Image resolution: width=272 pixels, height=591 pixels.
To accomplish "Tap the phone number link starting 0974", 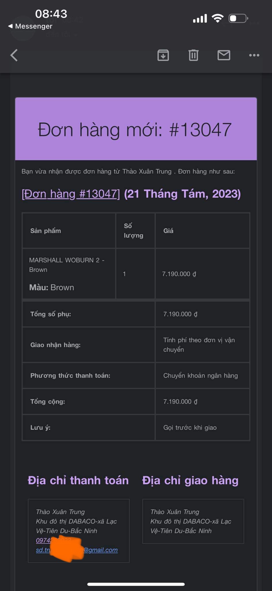I will (x=54, y=540).
